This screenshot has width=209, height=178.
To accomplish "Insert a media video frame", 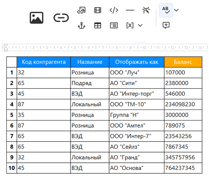I will click(x=98, y=10).
